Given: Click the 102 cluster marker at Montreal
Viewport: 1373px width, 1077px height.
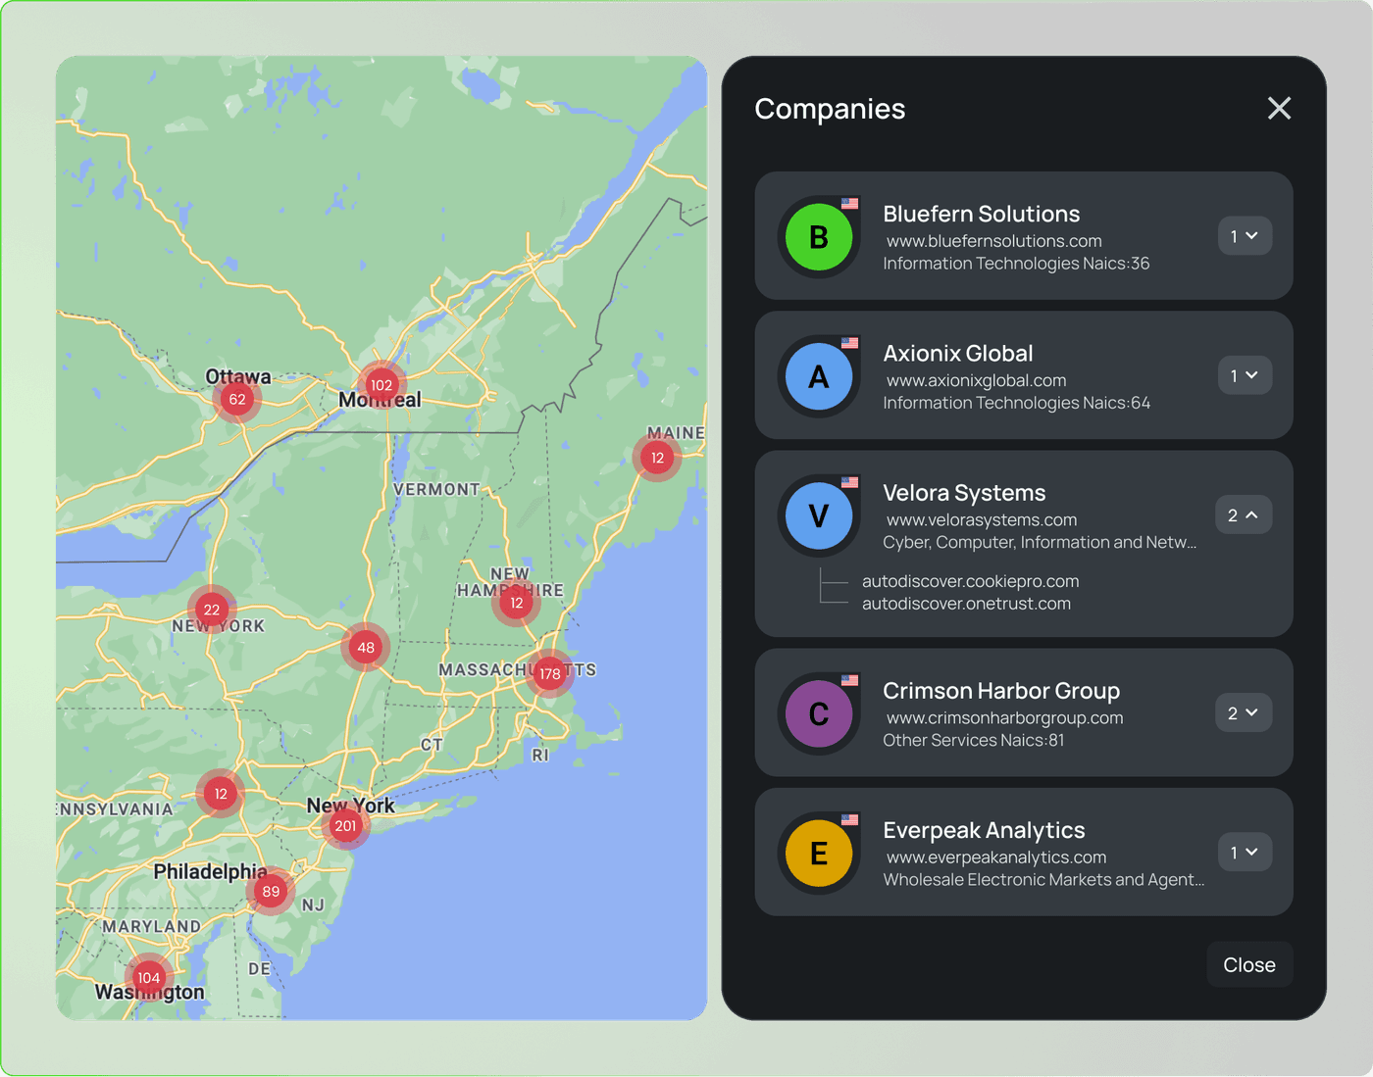Looking at the screenshot, I should tap(381, 385).
